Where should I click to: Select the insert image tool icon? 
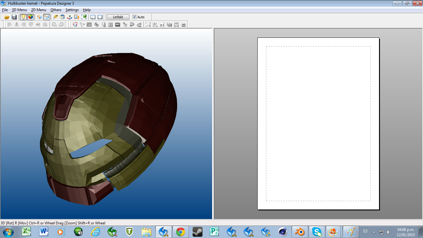(118, 24)
